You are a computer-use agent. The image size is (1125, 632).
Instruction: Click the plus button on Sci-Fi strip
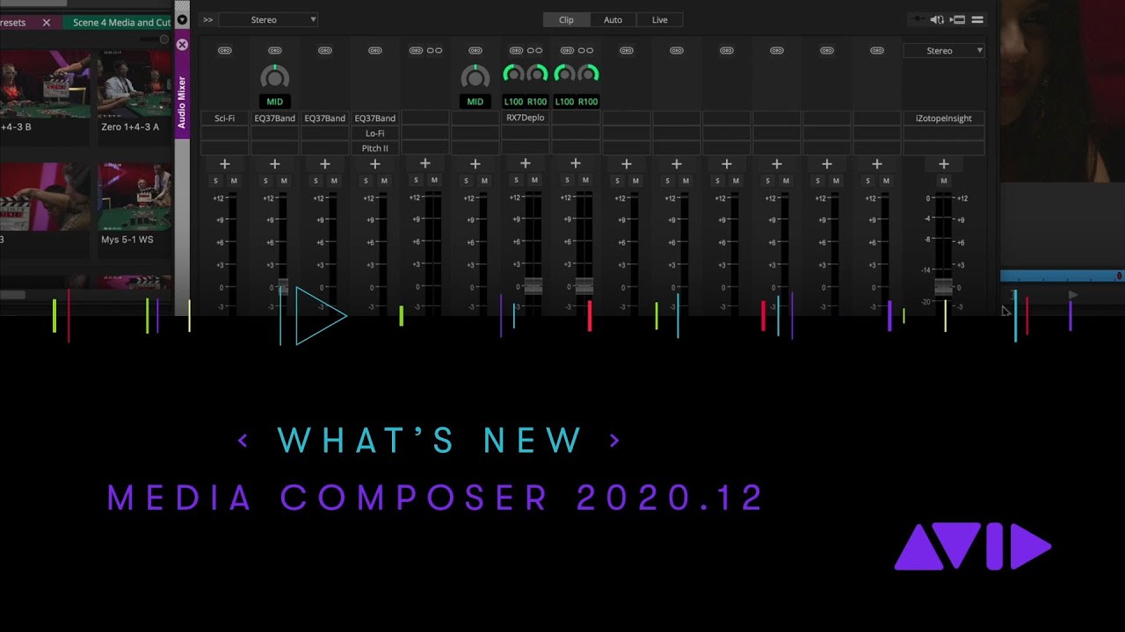224,164
